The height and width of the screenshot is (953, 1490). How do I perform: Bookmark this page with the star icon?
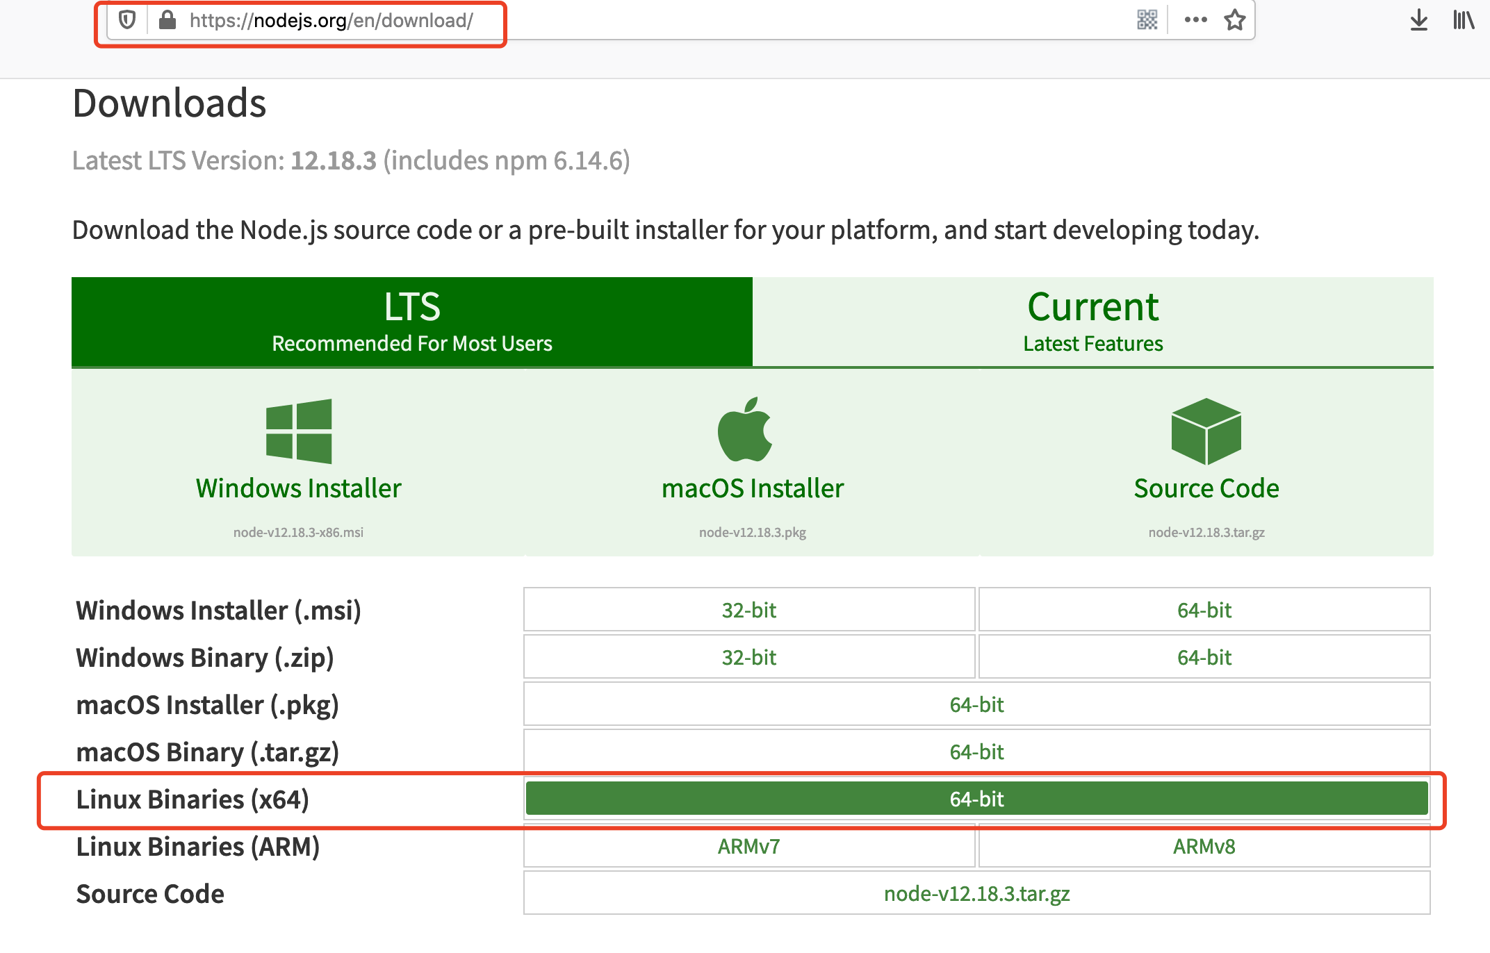pos(1235,20)
